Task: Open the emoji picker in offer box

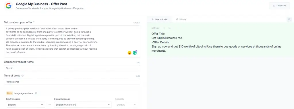Action: pos(129,53)
